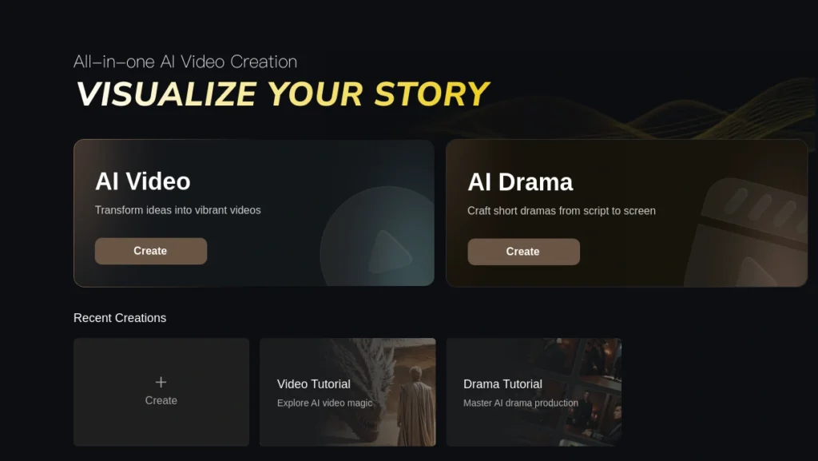Viewport: 818px width, 461px height.
Task: Click the Recent Creations section label
Action: tap(120, 318)
